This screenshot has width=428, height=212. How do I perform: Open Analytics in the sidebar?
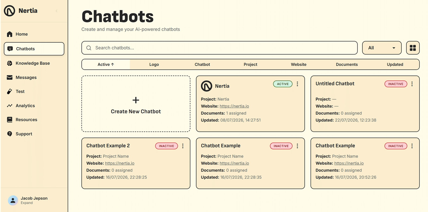point(34,106)
